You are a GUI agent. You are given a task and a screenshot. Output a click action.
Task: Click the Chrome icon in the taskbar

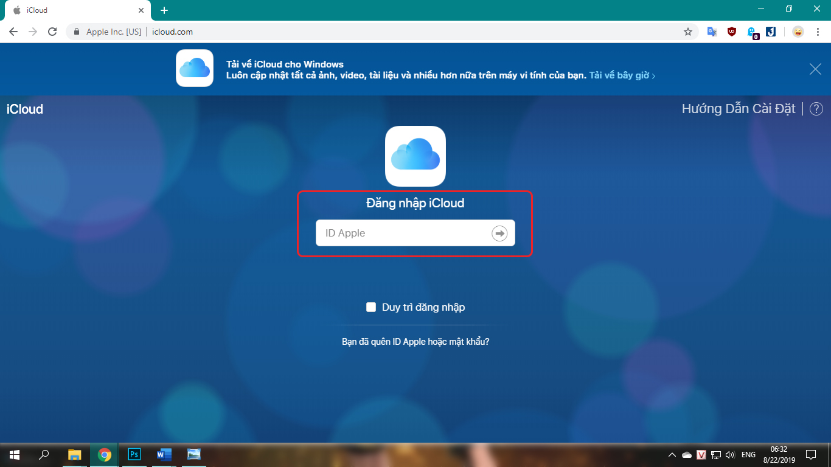[x=105, y=455]
